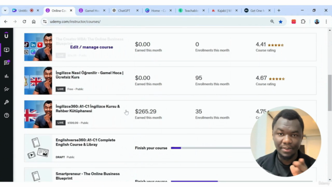Click Englishverse360 draft placeholder thumbnail
Viewport: 332px width, 187px height.
[38, 148]
